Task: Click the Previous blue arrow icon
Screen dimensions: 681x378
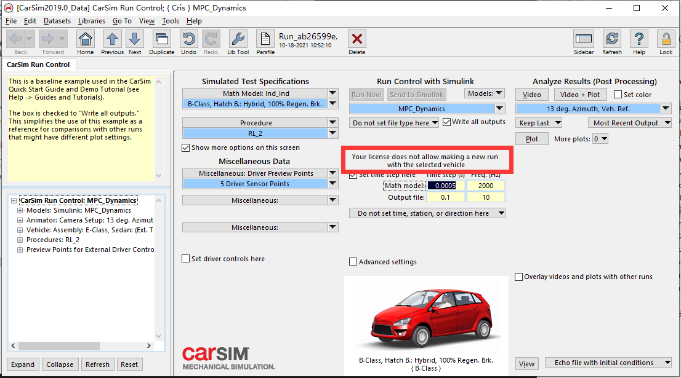Action: tap(112, 39)
